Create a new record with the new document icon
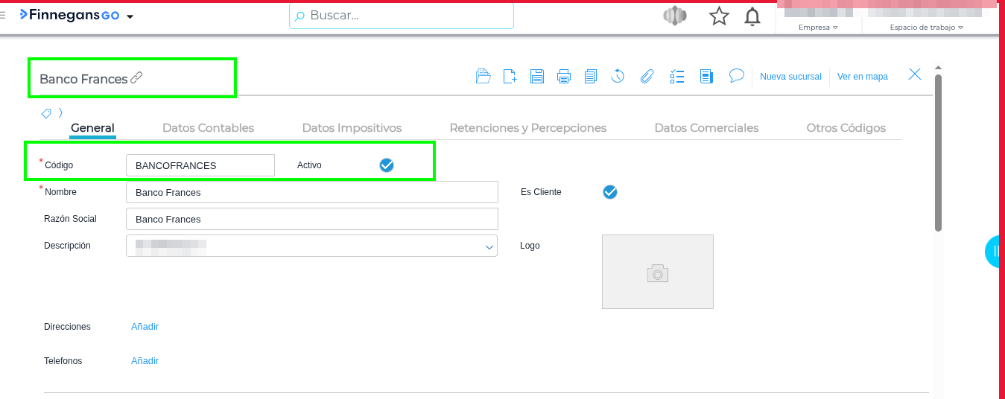 coord(510,76)
